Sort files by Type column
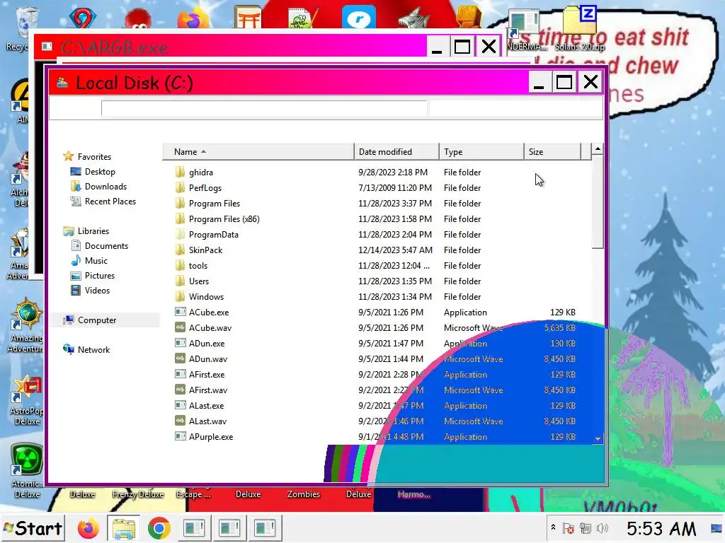Image resolution: width=725 pixels, height=543 pixels. [481, 152]
